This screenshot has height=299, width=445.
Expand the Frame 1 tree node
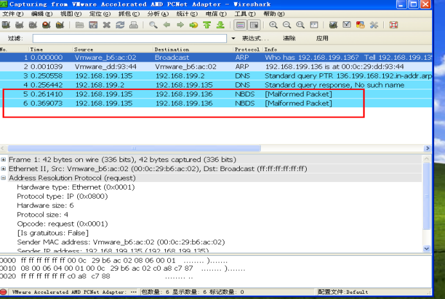pyautogui.click(x=3, y=159)
